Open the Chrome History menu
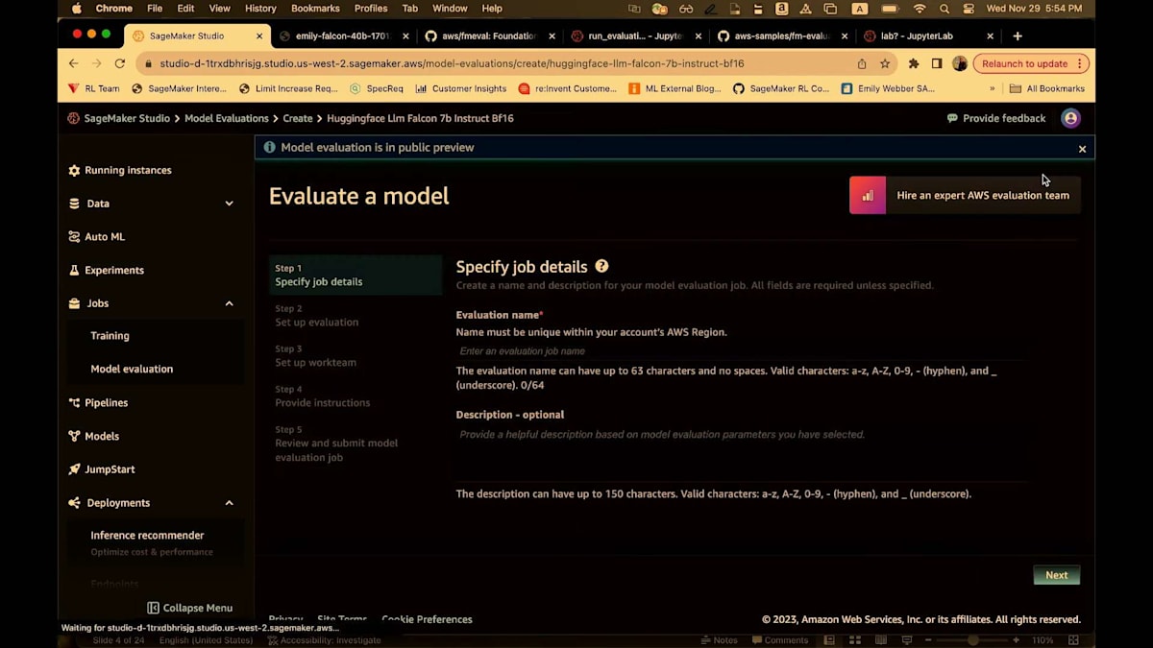The height and width of the screenshot is (648, 1153). (x=260, y=9)
